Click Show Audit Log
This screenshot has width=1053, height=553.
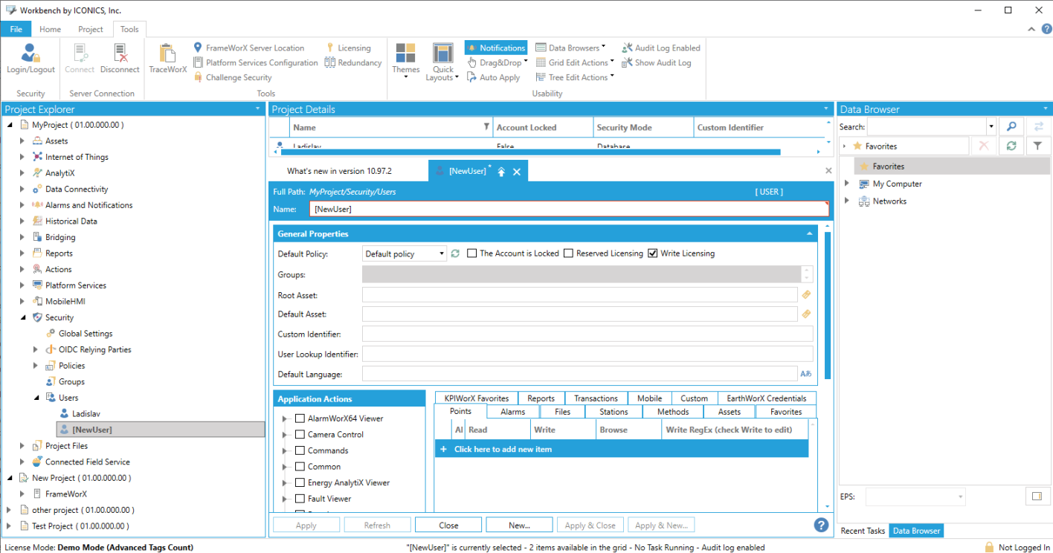pos(657,62)
